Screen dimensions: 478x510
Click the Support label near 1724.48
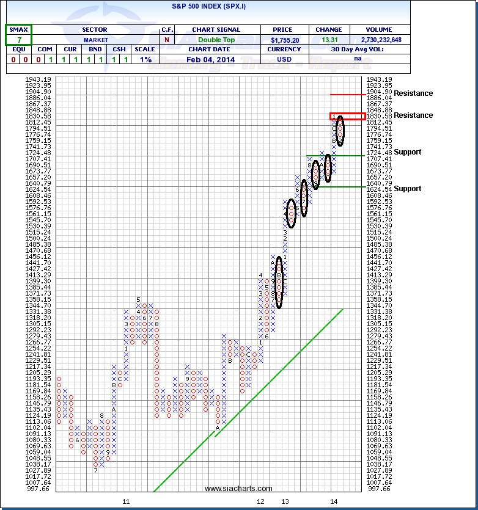click(407, 152)
